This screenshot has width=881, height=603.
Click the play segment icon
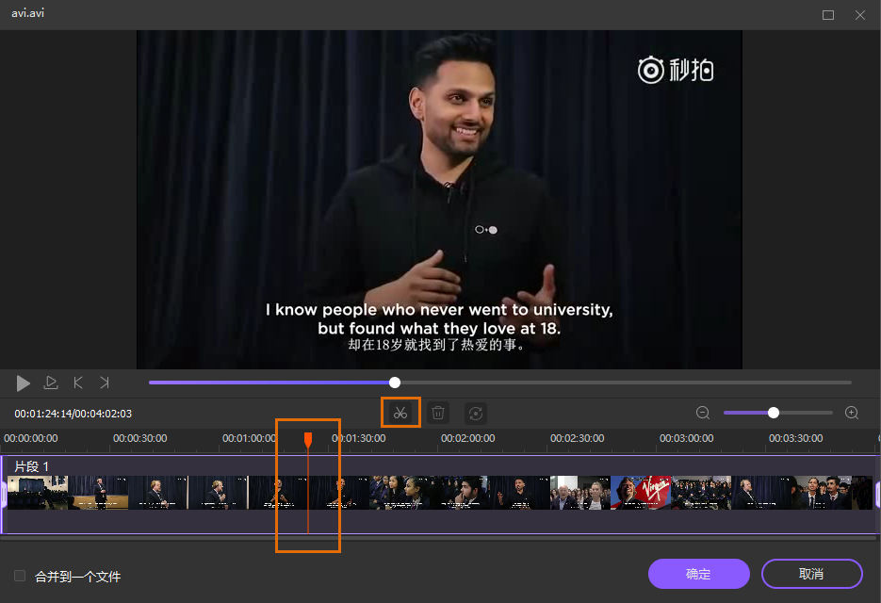(x=51, y=383)
